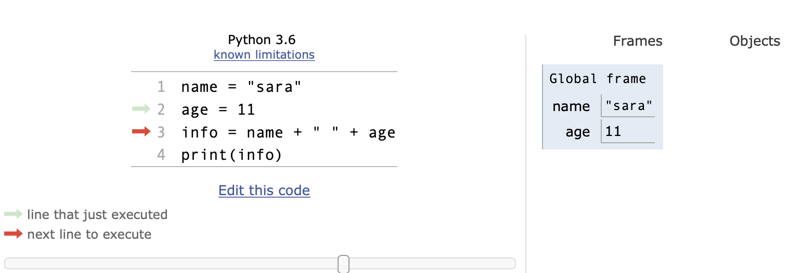The width and height of the screenshot is (801, 273).
Task: Click the Global frame title
Action: click(x=598, y=79)
